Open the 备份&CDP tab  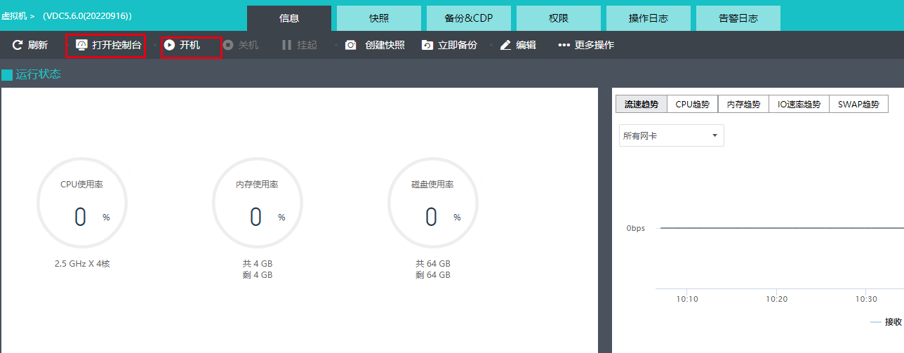click(x=469, y=18)
